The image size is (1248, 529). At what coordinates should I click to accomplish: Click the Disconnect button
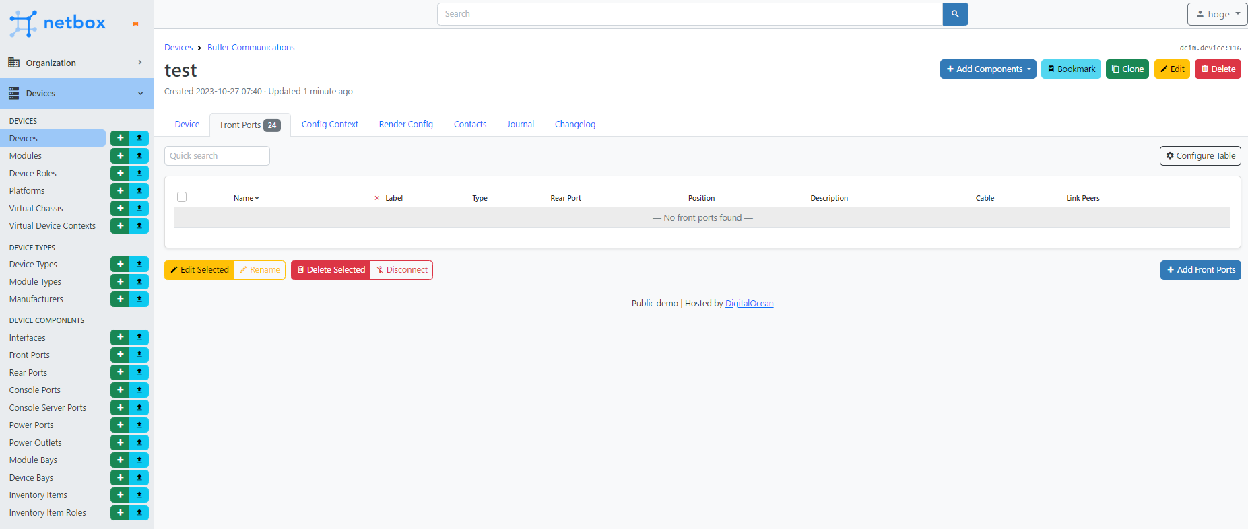[401, 270]
